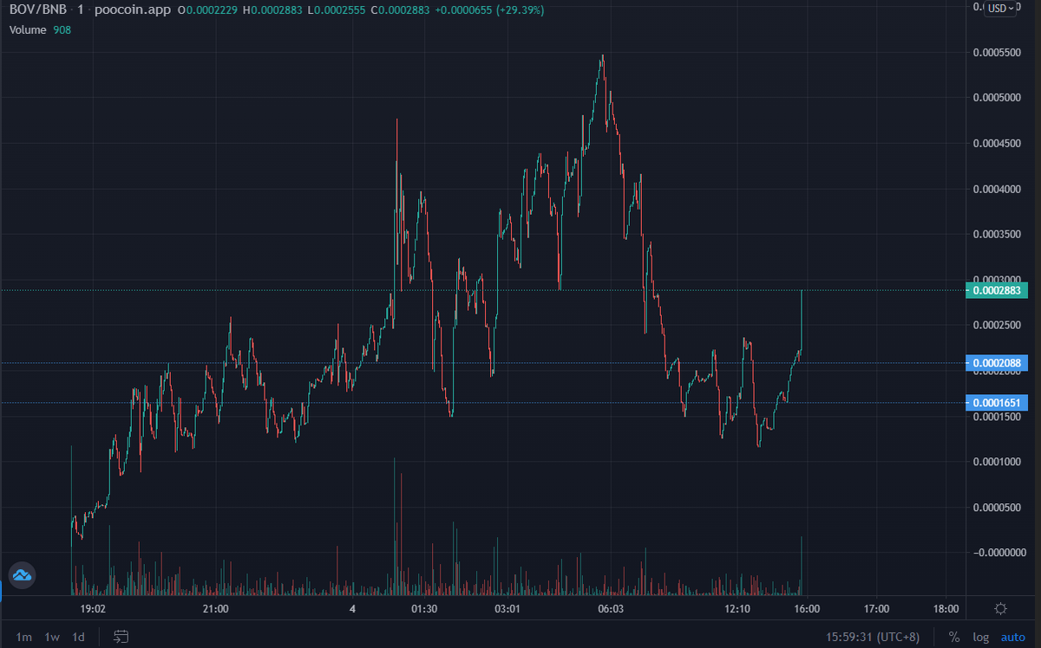Screen dimensions: 1041x648
Task: Toggle percentage scale mode
Action: (953, 637)
